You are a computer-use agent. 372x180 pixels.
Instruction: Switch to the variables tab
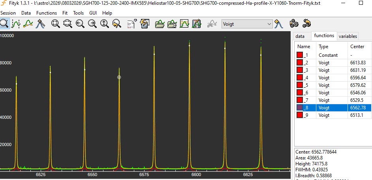(x=348, y=36)
